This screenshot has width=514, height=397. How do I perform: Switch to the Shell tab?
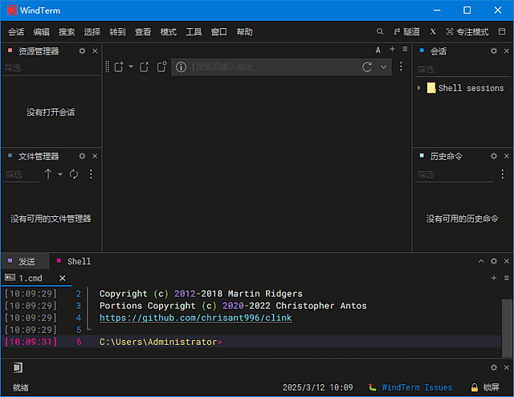(74, 261)
